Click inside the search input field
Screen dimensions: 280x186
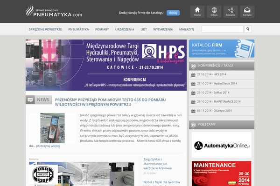[x=222, y=29]
